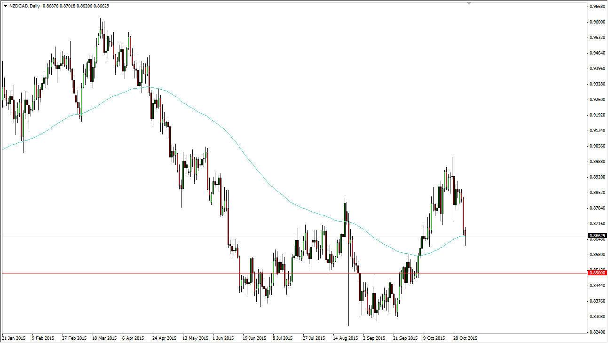Click the 0.95320 price axis label

596,38
